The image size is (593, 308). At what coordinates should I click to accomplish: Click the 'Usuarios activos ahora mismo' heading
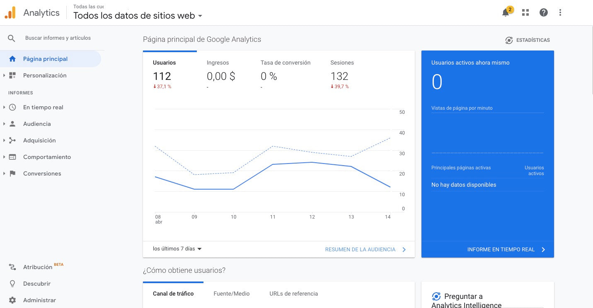pos(470,63)
